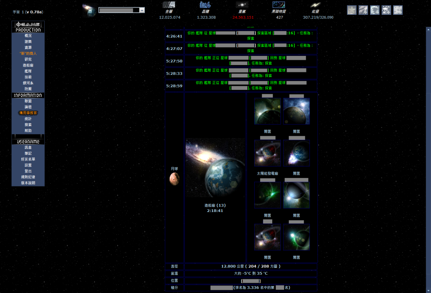The image size is (431, 293).
Task: Select the planet thumbnail above 太陽能發電廠
Action: (267, 153)
